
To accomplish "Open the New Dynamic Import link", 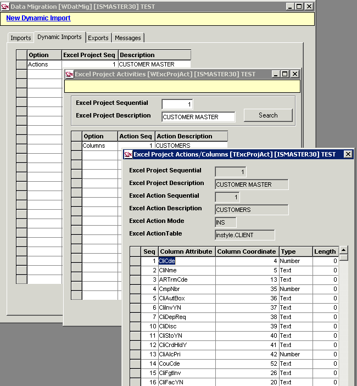I will 38,18.
